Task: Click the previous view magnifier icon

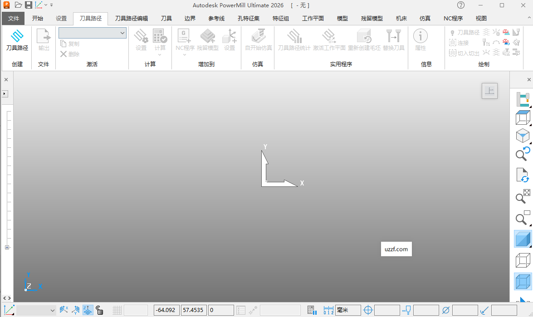Action: [x=523, y=153]
